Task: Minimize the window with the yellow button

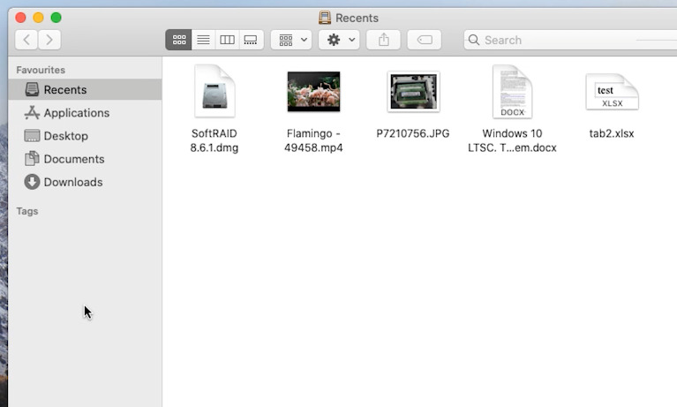Action: pyautogui.click(x=38, y=18)
